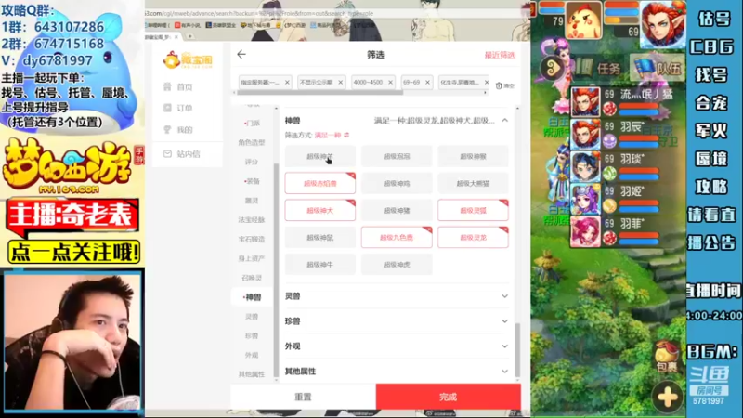Image resolution: width=743 pixels, height=418 pixels.
Task: Click 最近筛选 link
Action: tap(500, 55)
